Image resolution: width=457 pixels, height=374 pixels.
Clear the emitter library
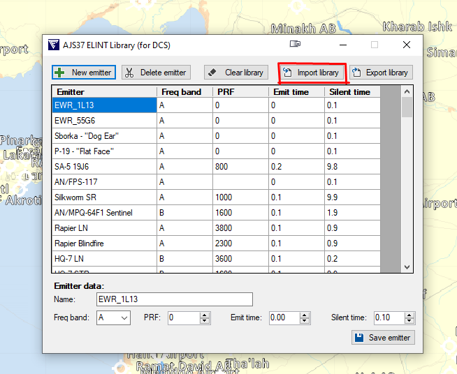pyautogui.click(x=236, y=72)
